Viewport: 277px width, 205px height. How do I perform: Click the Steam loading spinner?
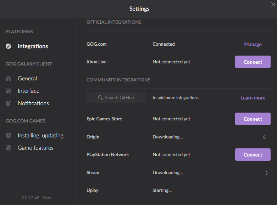[266, 173]
